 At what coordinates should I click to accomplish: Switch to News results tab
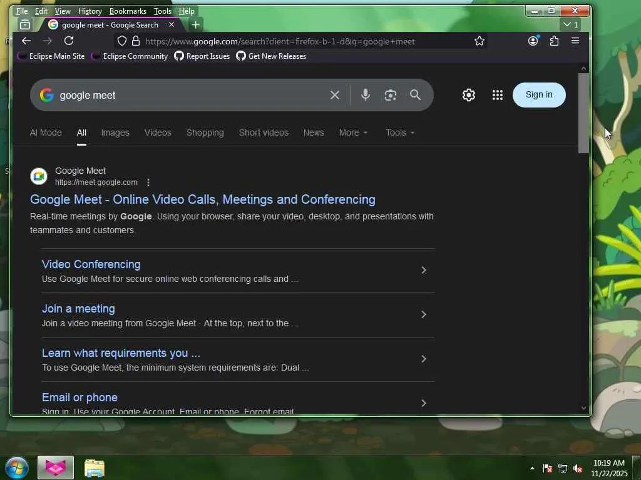click(314, 132)
